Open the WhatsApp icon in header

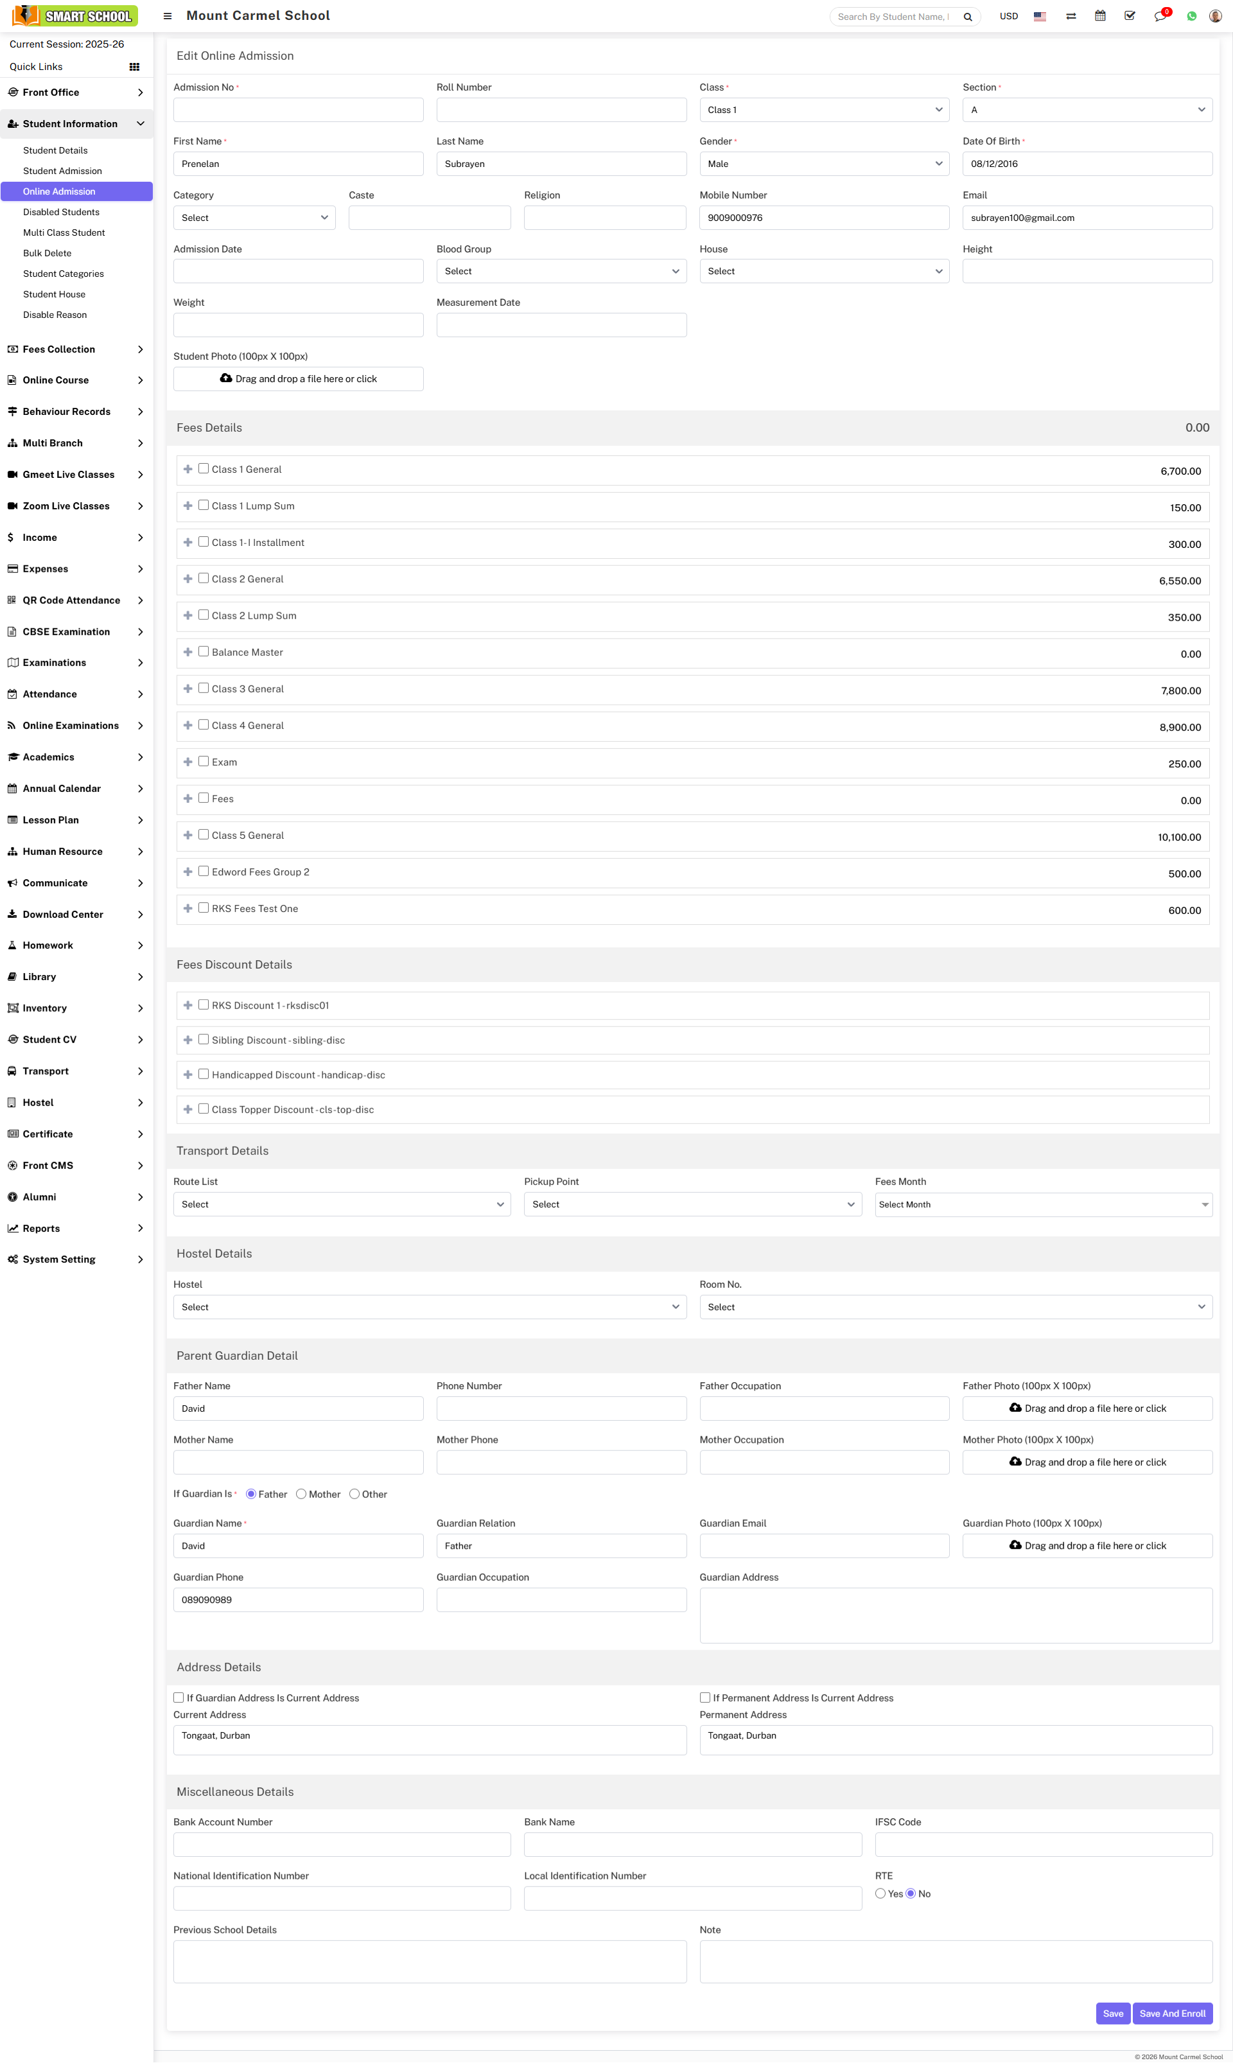coord(1191,17)
